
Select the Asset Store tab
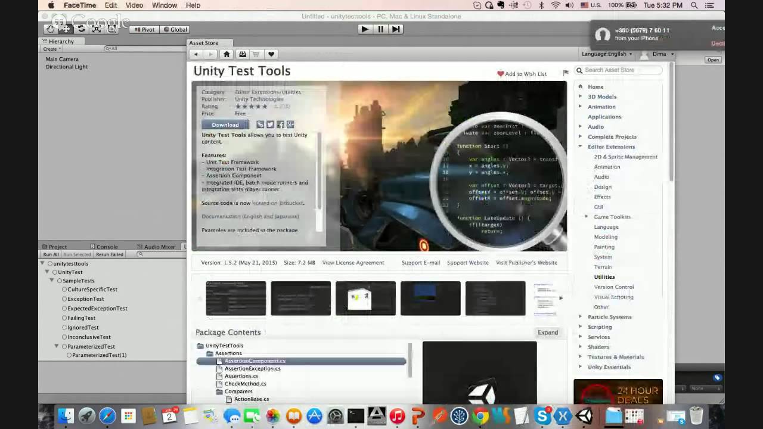click(x=204, y=43)
